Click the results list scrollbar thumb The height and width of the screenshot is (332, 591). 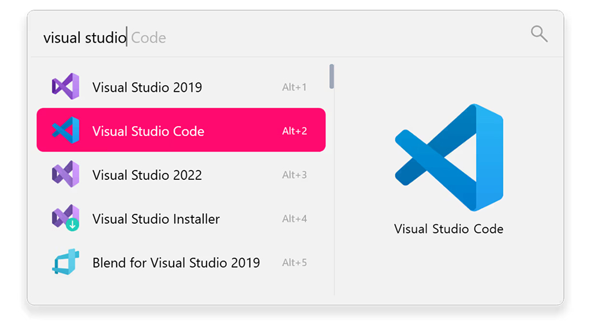[331, 76]
